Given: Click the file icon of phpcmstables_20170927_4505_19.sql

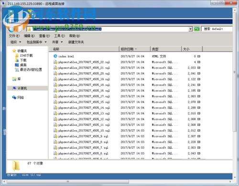Looking at the screenshot, I should [55, 79].
